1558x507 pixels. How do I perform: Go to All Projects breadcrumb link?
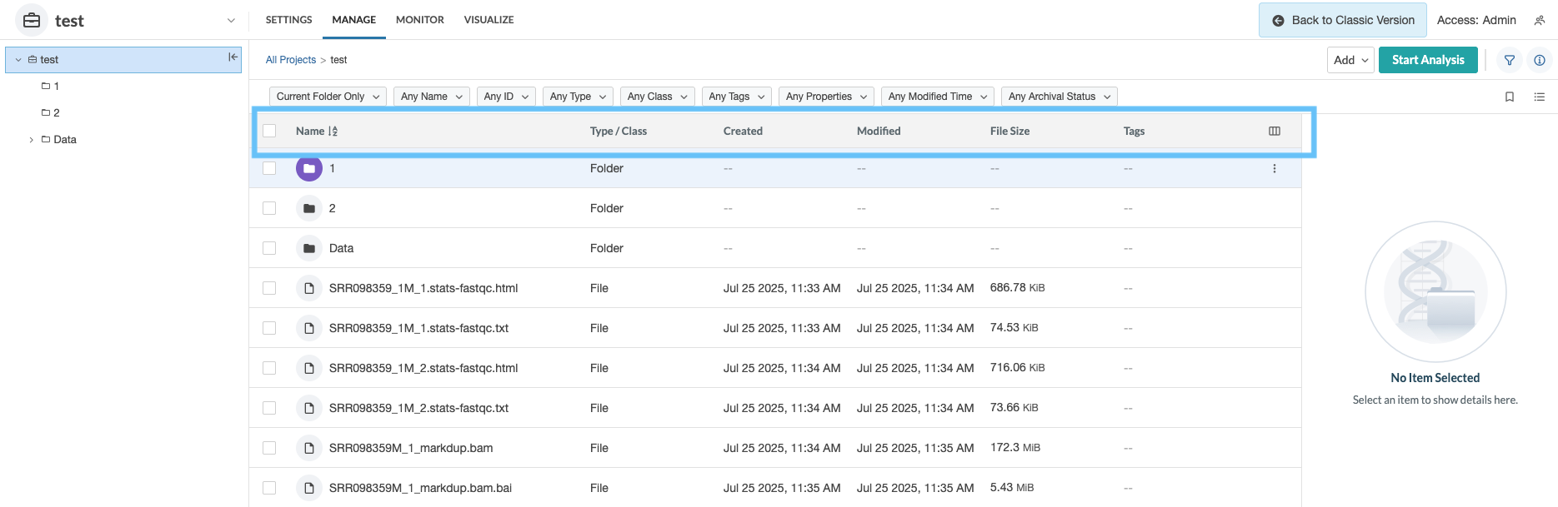point(290,60)
